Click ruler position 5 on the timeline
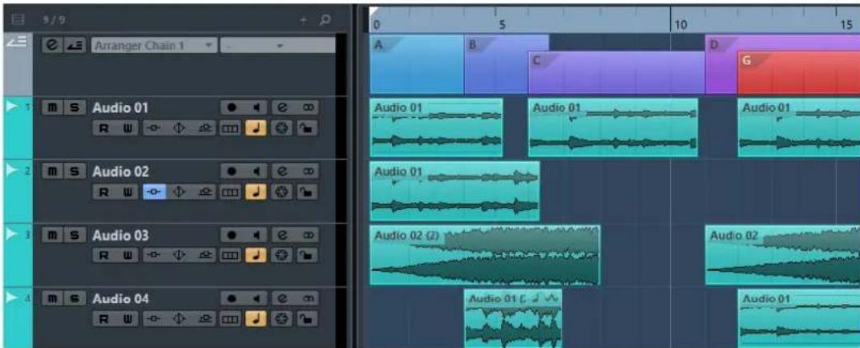The image size is (860, 348). [x=503, y=24]
